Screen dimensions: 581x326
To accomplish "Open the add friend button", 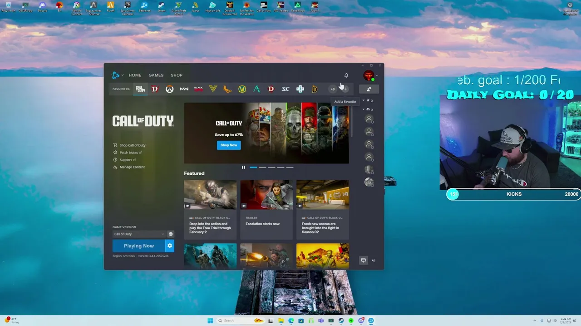I will (x=369, y=89).
